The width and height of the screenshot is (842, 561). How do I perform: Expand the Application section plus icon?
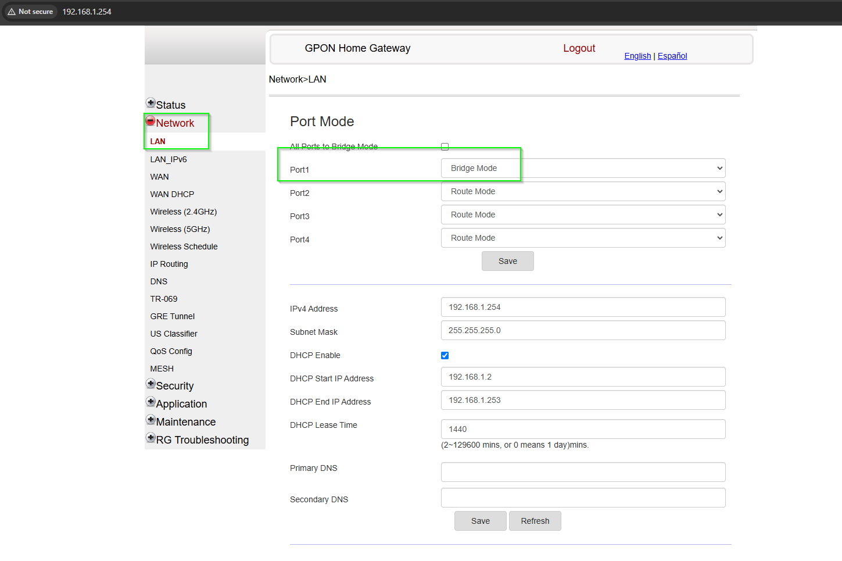(151, 401)
